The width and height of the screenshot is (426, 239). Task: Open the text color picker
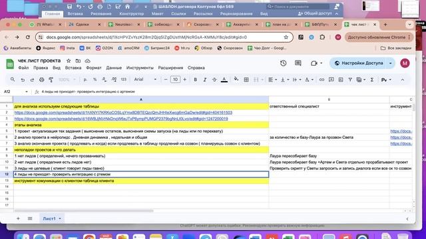(224, 80)
